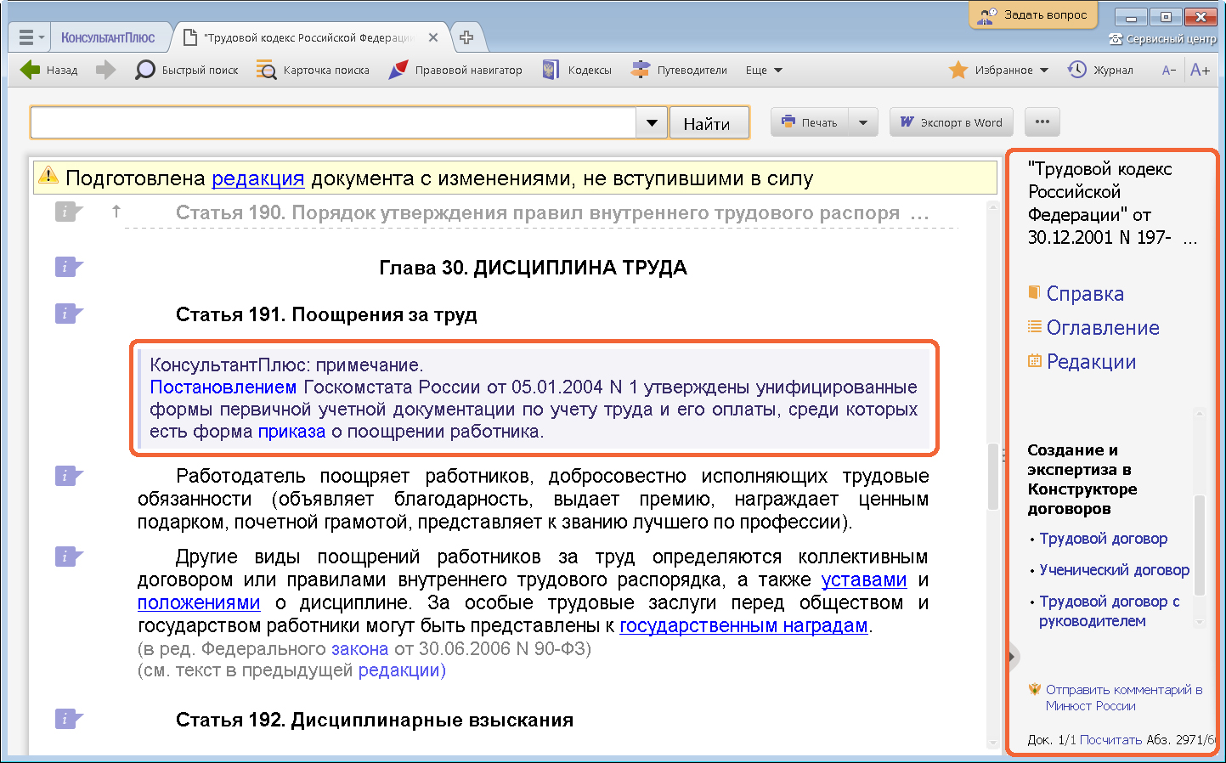Image resolution: width=1226 pixels, height=763 pixels.
Task: Click info icon beside Статья 191 heading
Action: pos(68,314)
